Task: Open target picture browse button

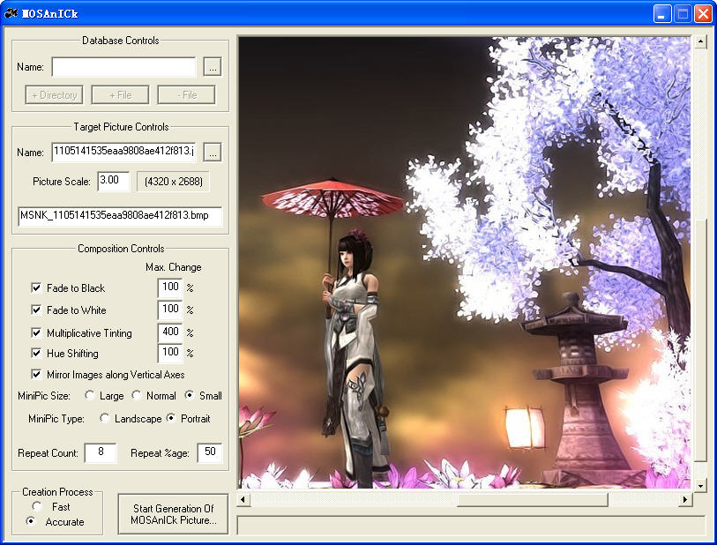Action: [213, 153]
